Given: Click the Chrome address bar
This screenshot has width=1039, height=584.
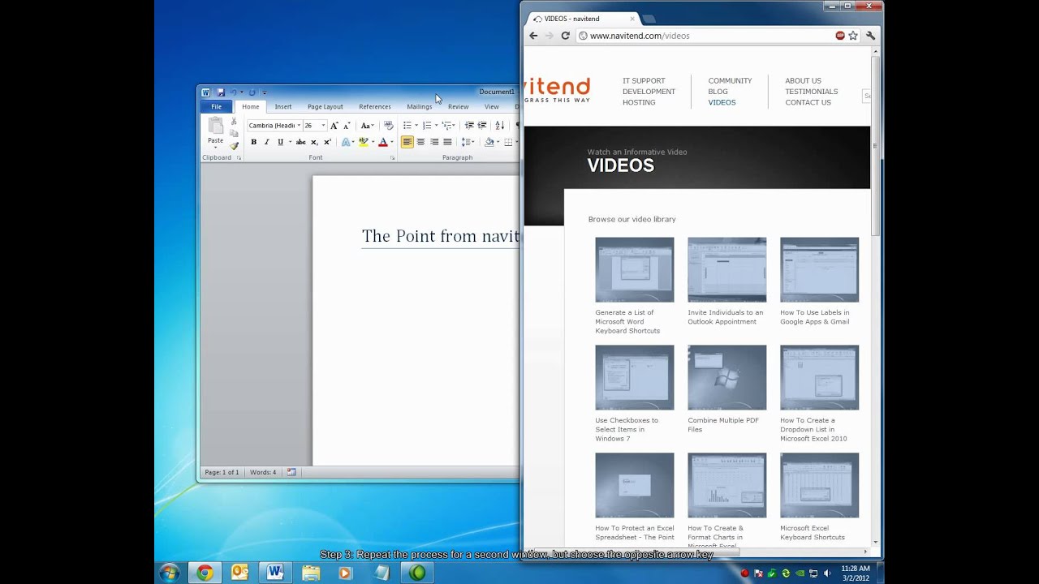Looking at the screenshot, I should click(705, 36).
